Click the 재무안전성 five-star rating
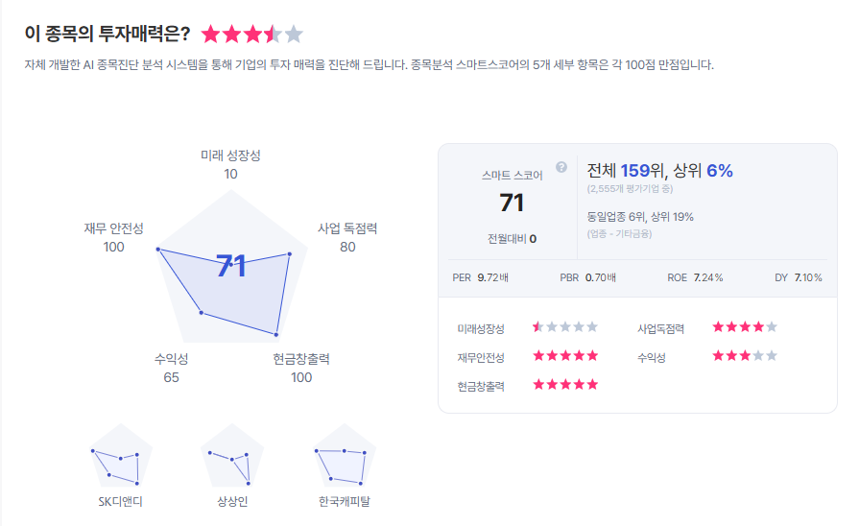Viewport: 859px width, 526px height. [565, 356]
